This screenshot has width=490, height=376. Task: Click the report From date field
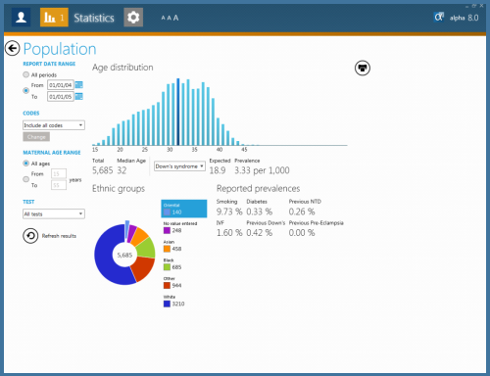61,85
